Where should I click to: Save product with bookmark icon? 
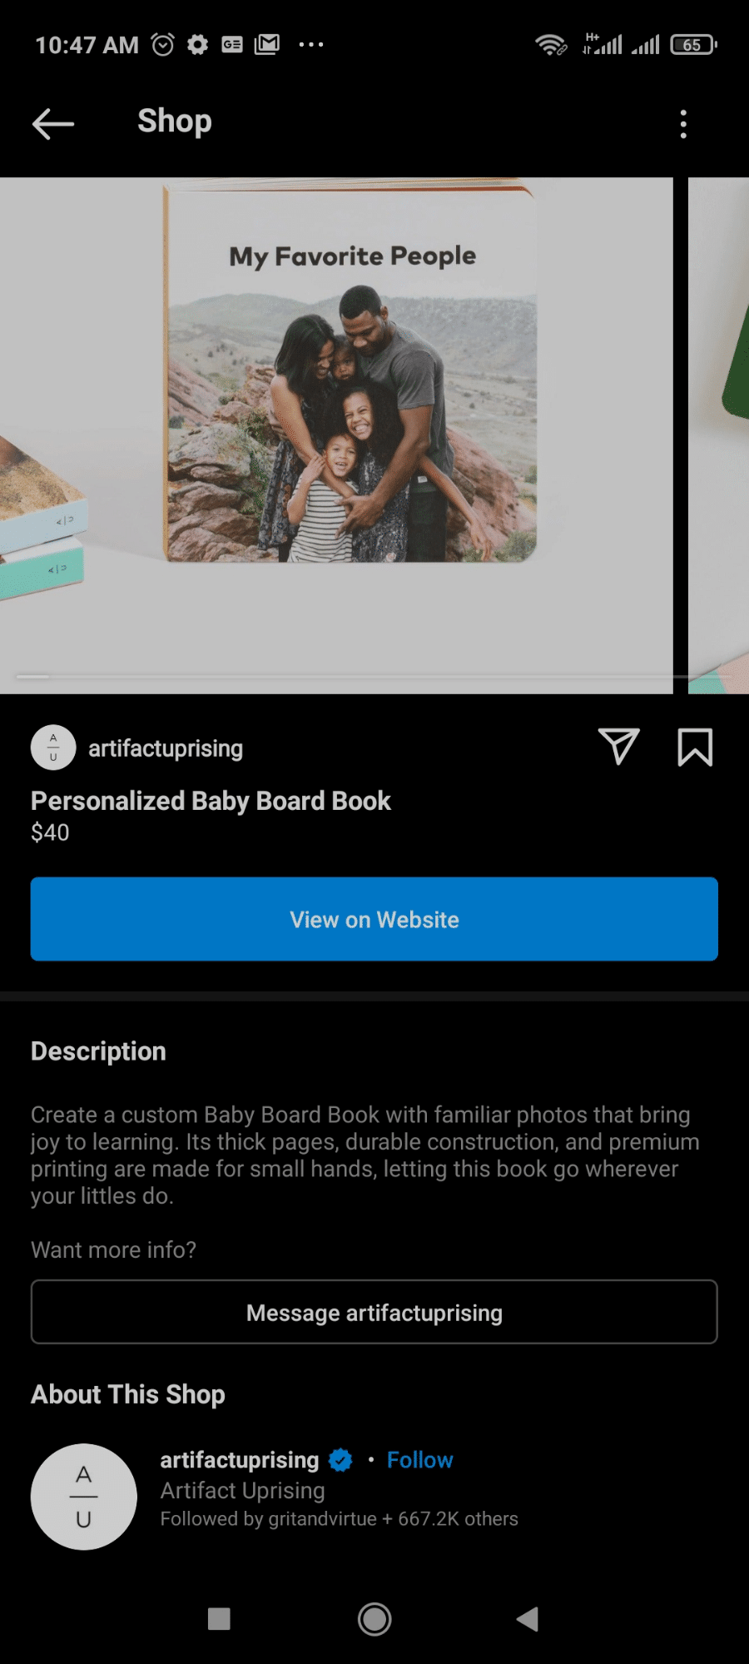pos(695,747)
